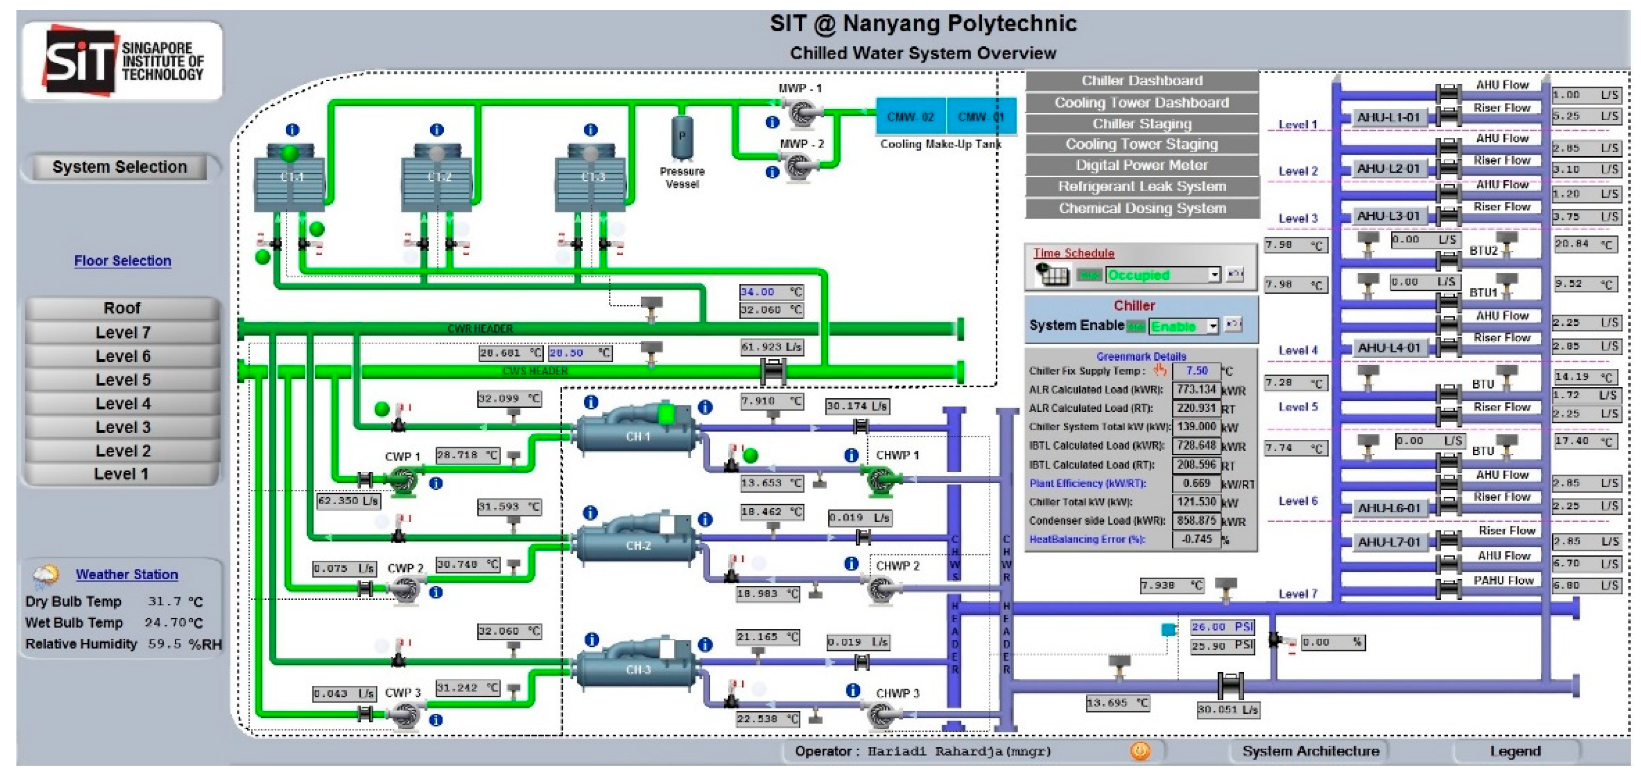Toggle the green status indicator on CH-1
This screenshot has width=1641, height=776.
tap(666, 414)
